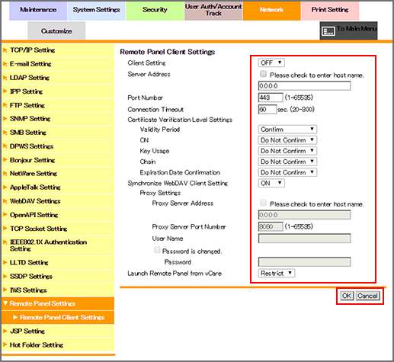
Task: Enable the Password is changed checkbox
Action: point(157,250)
